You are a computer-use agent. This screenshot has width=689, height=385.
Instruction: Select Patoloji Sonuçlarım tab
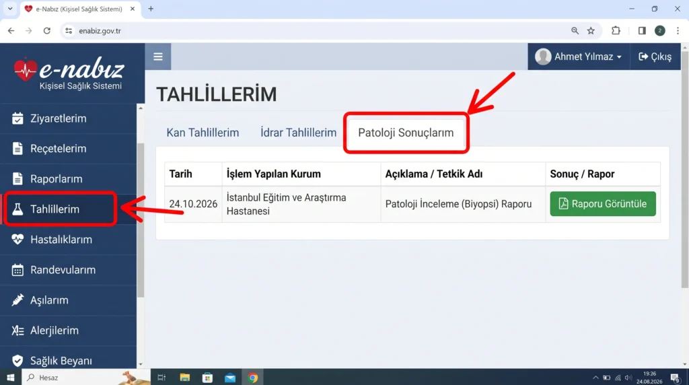(406, 133)
